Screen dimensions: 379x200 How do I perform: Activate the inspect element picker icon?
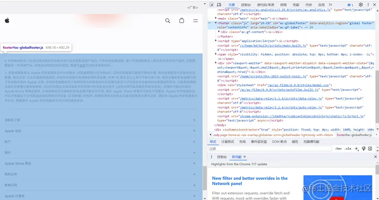(x=212, y=4)
